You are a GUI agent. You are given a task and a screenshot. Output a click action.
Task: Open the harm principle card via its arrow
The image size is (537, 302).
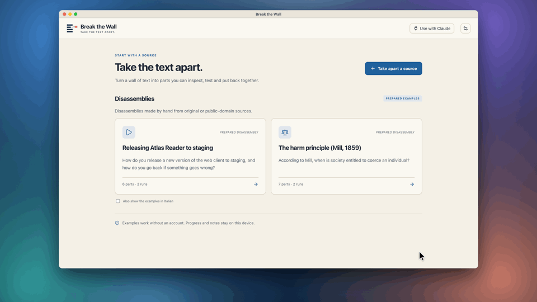click(x=412, y=184)
